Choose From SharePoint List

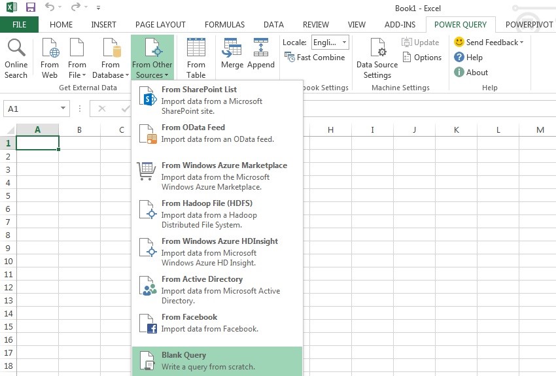click(x=217, y=100)
